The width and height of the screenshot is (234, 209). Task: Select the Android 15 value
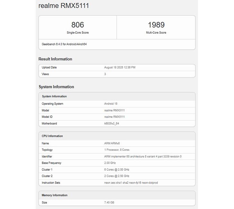(x=111, y=104)
